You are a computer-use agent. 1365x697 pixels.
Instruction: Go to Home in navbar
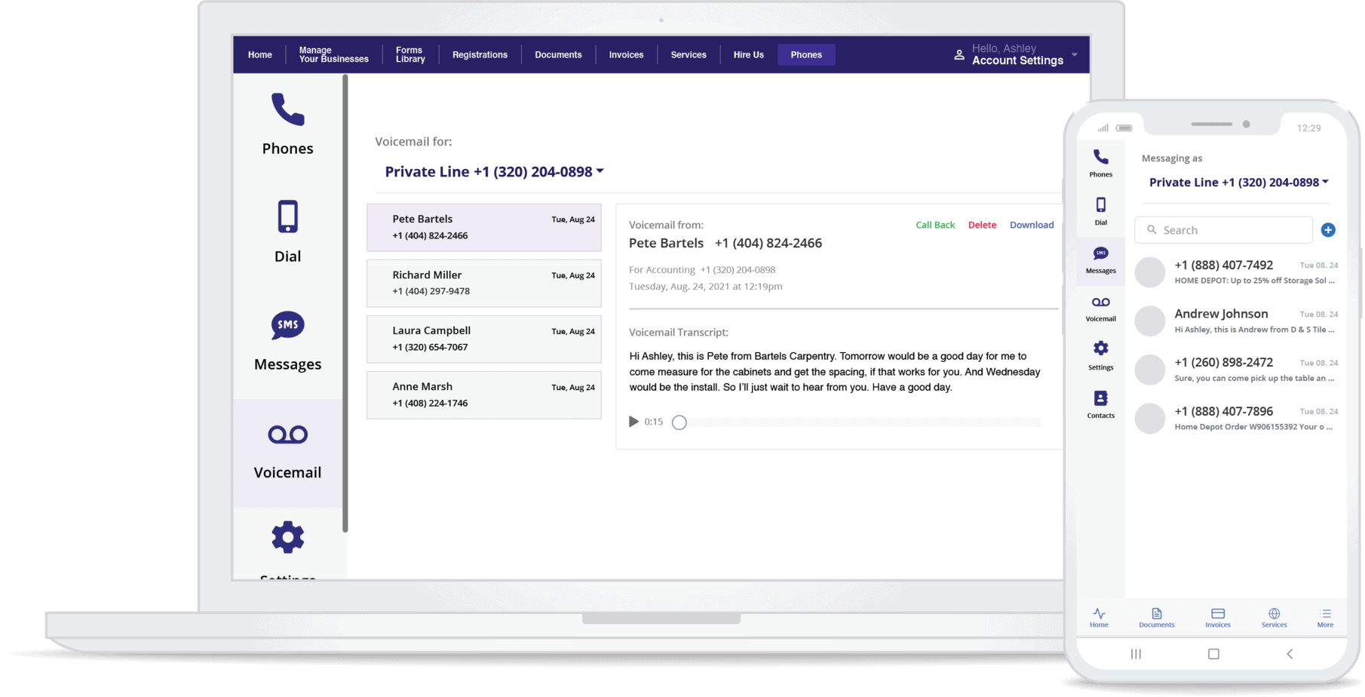point(260,55)
